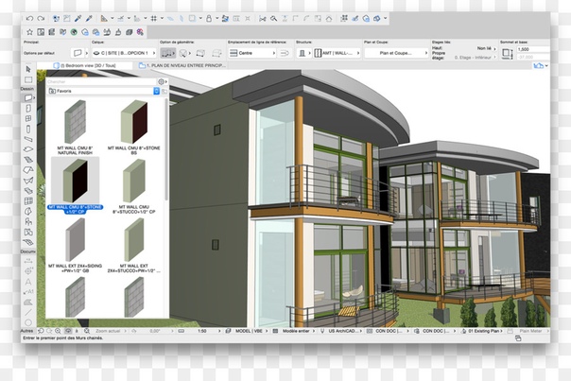Expand the Autres toolbox section
The height and width of the screenshot is (381, 571).
pos(27,331)
